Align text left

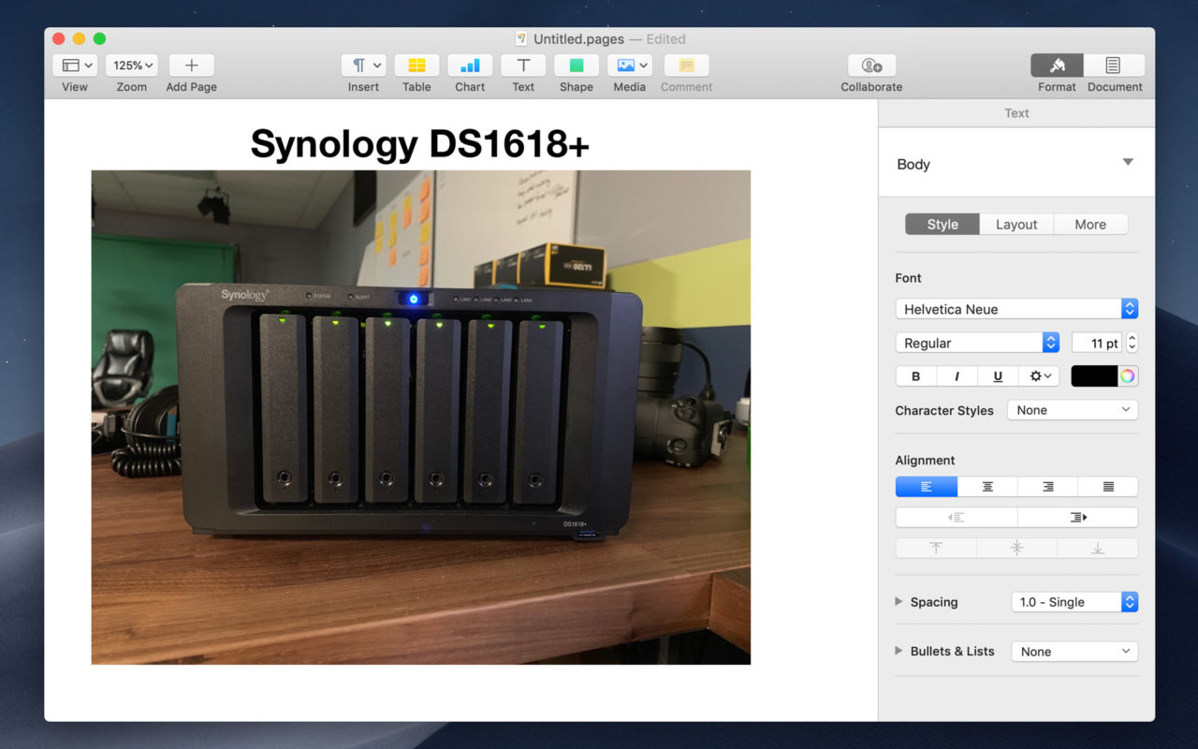pyautogui.click(x=927, y=487)
